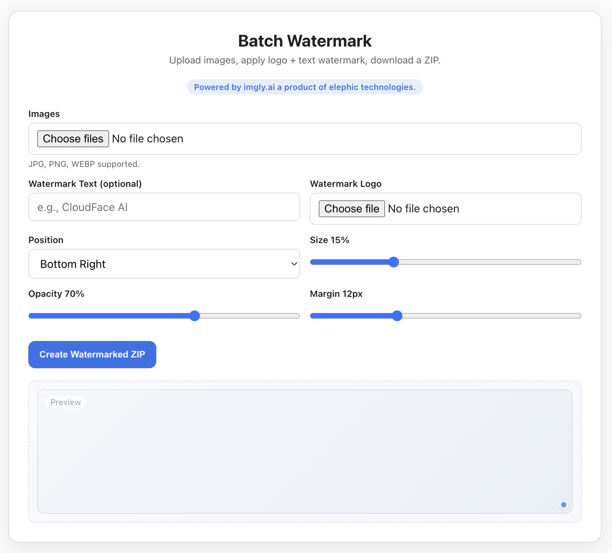Click the Images "No file chosen" text
Viewport: 612px width, 553px height.
tap(147, 139)
